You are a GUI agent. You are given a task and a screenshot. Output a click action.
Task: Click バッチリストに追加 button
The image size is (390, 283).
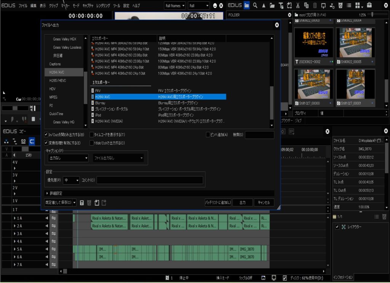coord(219,203)
